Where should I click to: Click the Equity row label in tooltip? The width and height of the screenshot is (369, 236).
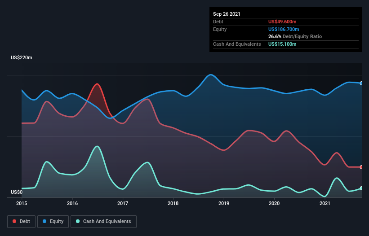[220, 29]
